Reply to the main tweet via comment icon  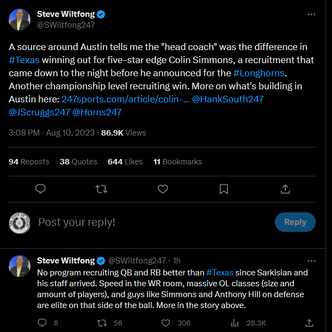click(40, 189)
